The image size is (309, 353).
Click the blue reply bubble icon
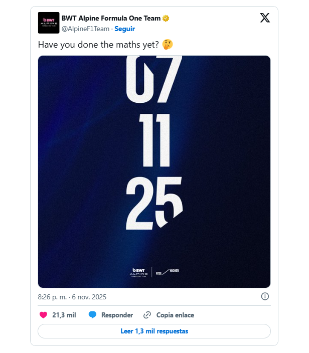coord(92,315)
